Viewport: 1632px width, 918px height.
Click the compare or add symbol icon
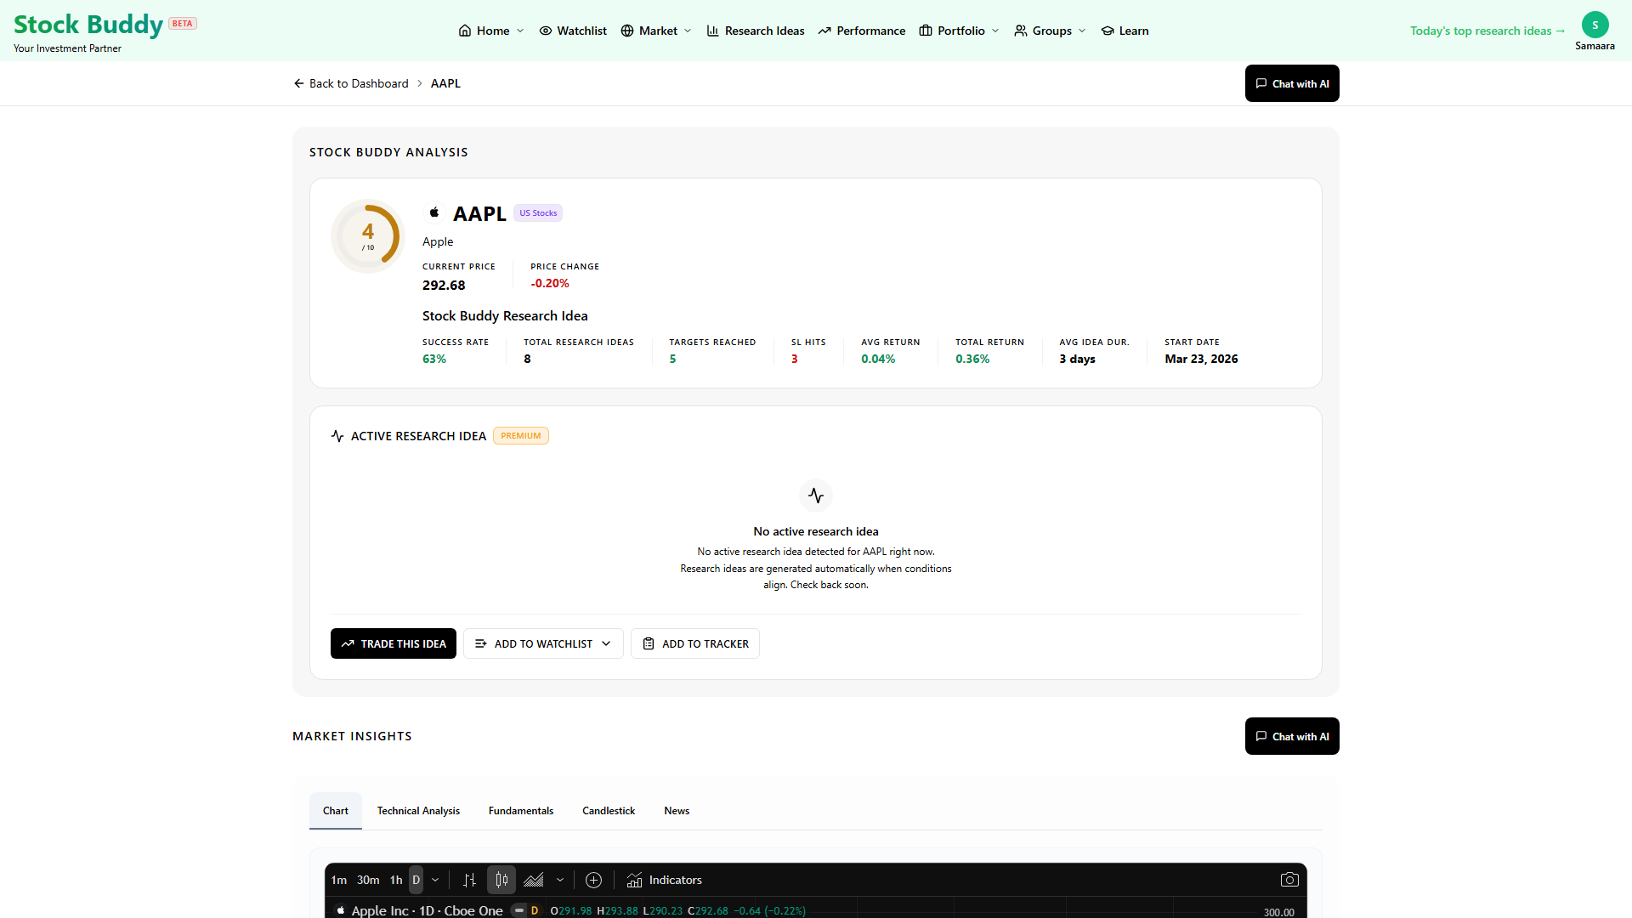tap(594, 880)
